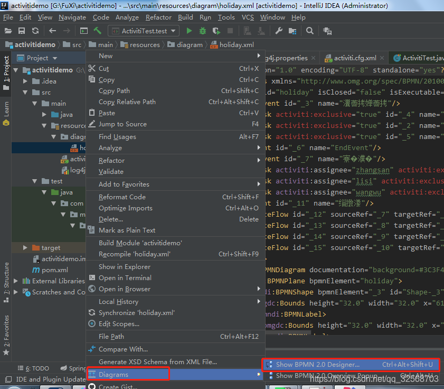Choose Edit Scopes... entry
444x389 pixels.
tap(176, 324)
